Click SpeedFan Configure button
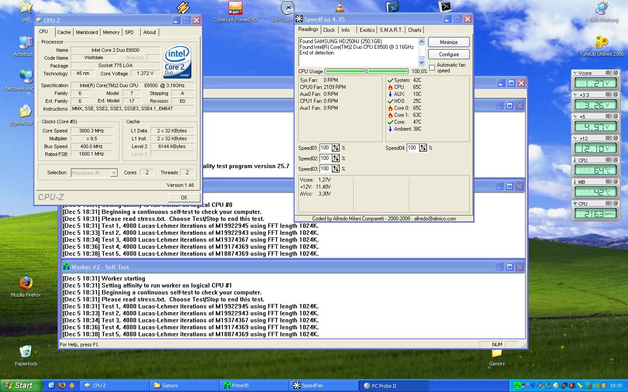628x392 pixels. pyautogui.click(x=449, y=54)
